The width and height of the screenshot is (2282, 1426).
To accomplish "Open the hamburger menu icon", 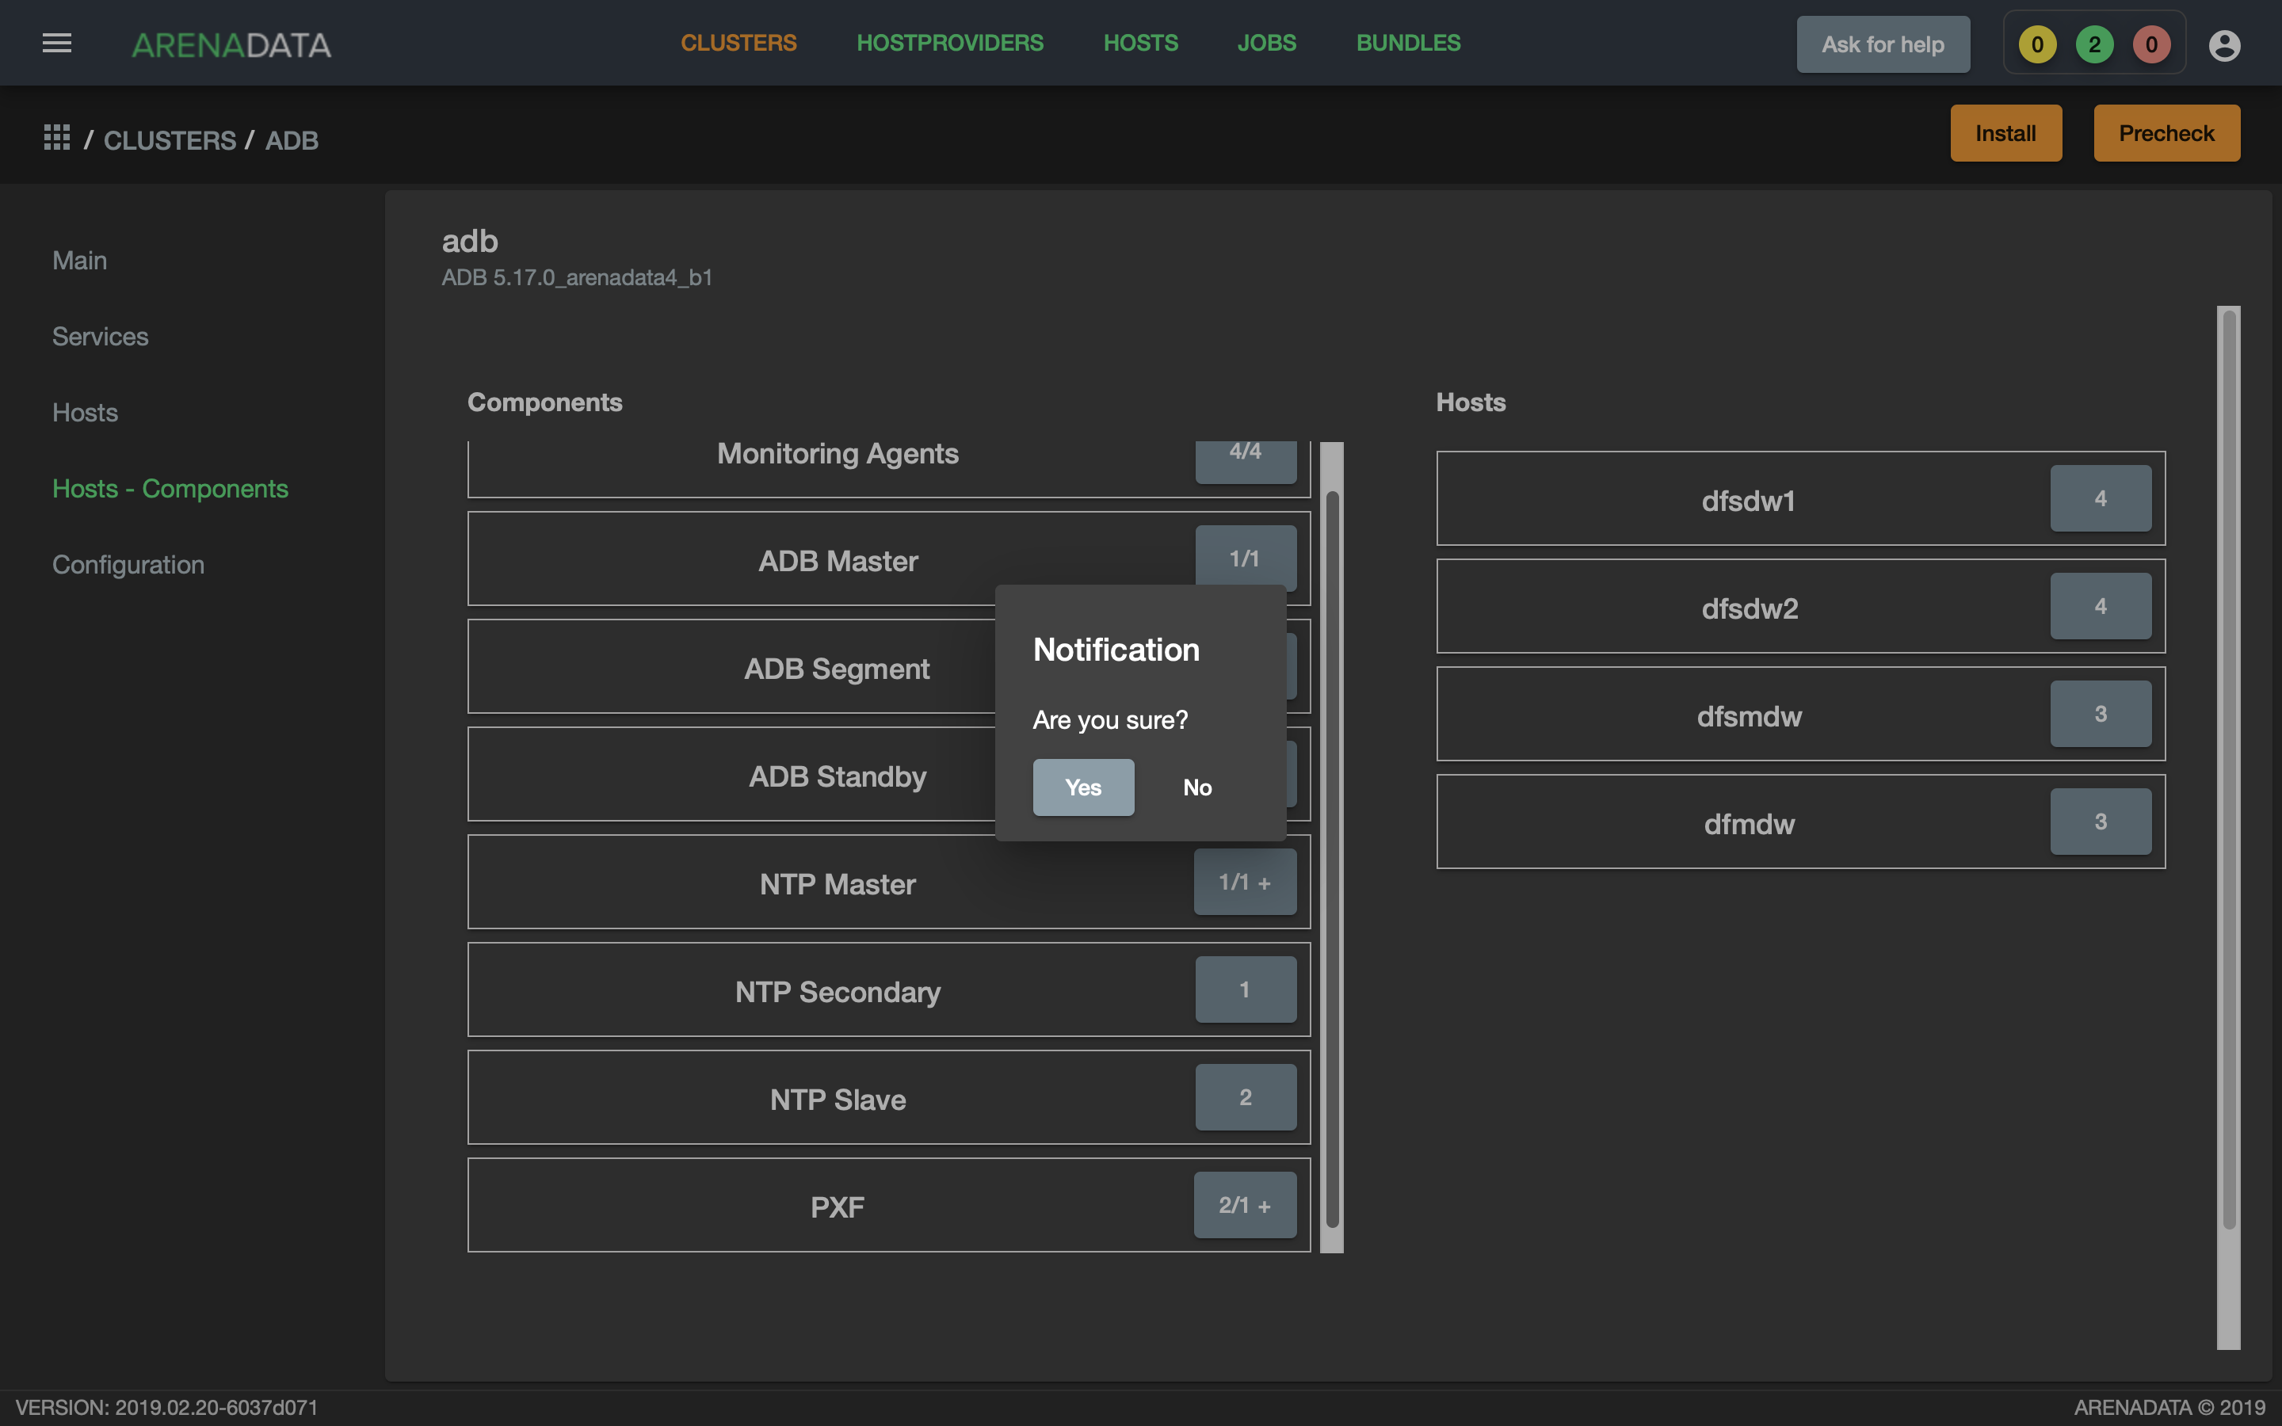I will pyautogui.click(x=56, y=44).
